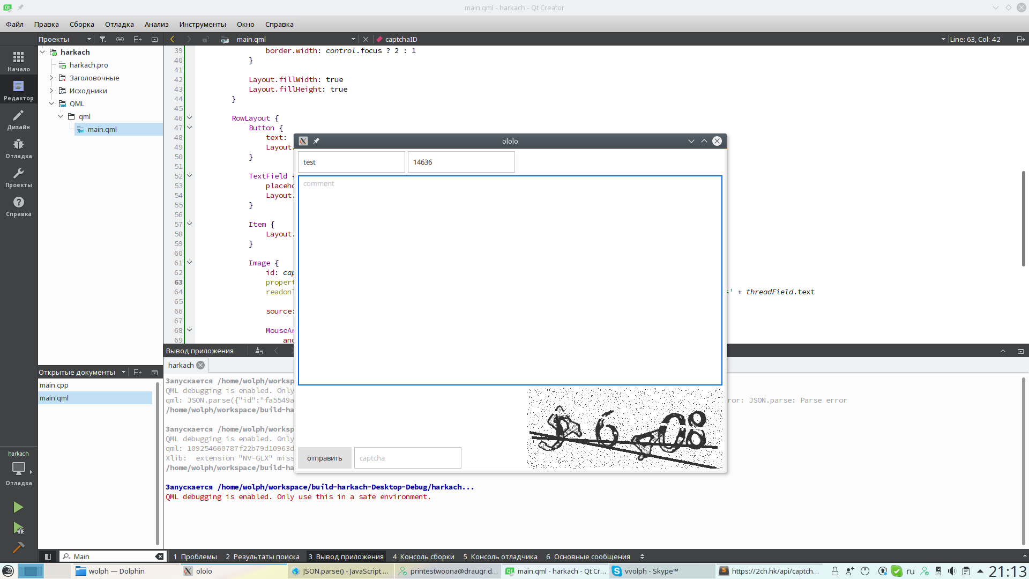1029x579 pixels.
Task: Close the Open Documents panel
Action: [154, 372]
